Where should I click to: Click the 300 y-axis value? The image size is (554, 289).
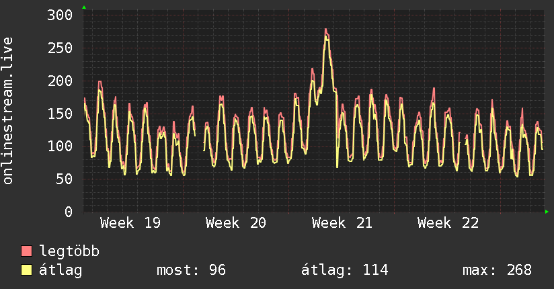(60, 15)
